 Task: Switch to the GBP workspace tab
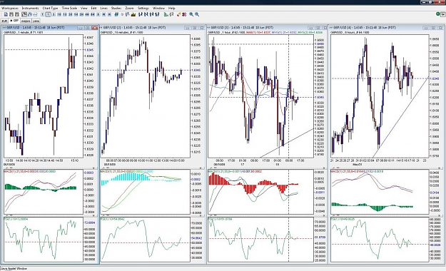coord(14,21)
